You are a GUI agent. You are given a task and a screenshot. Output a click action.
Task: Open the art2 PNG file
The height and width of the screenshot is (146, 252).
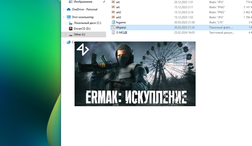click(118, 12)
